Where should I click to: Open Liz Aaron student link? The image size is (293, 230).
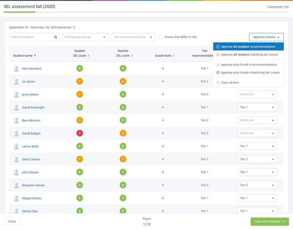[28, 82]
